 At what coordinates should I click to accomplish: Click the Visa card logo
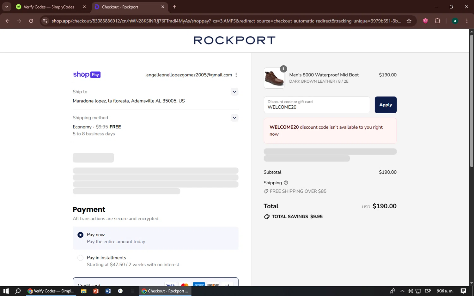click(x=171, y=285)
